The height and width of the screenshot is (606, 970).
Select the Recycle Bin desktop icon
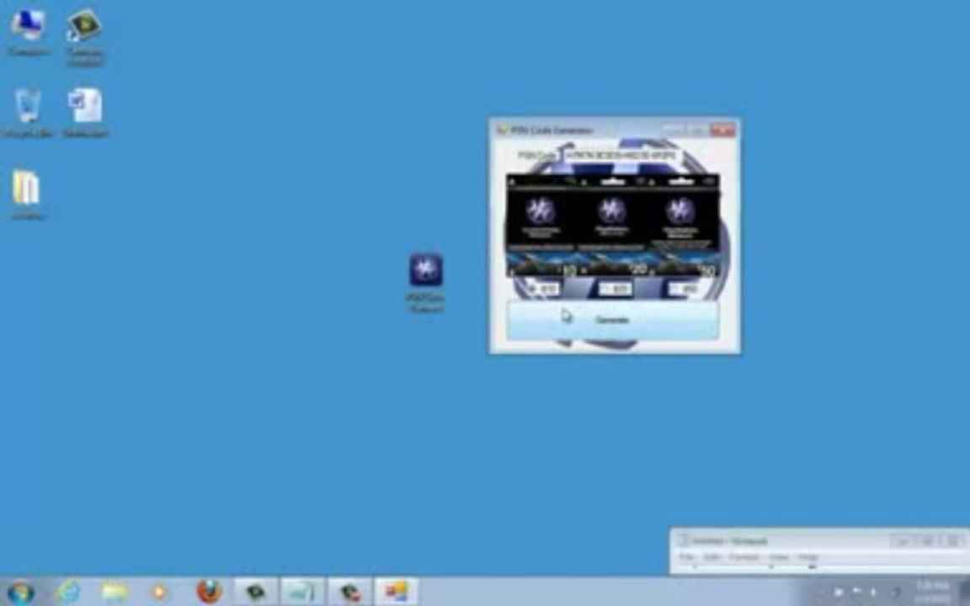[x=28, y=113]
